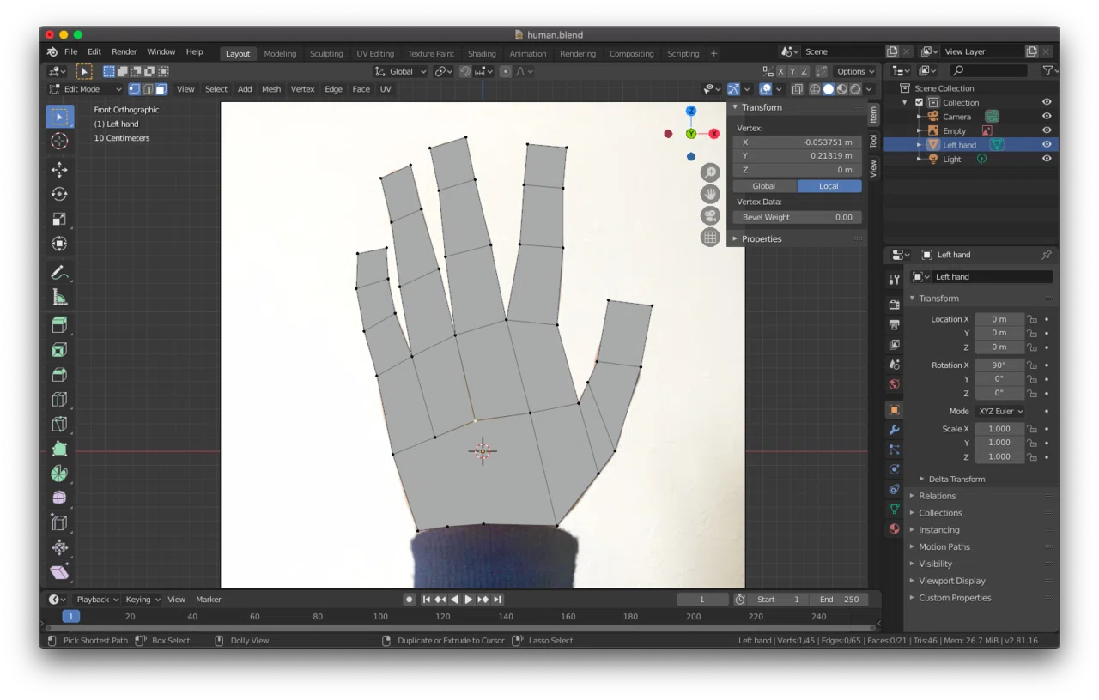Open the World properties tab
The width and height of the screenshot is (1099, 700).
pyautogui.click(x=894, y=384)
